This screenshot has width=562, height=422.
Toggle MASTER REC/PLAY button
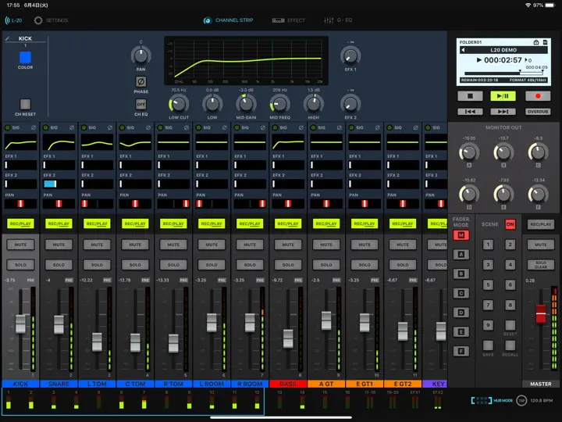coord(540,224)
